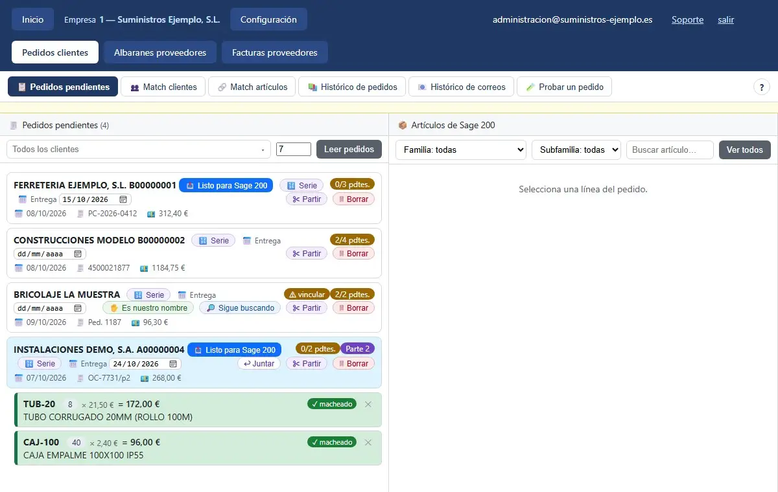Click the date field showing 15/10/2026
This screenshot has width=778, height=492.
[x=95, y=199]
